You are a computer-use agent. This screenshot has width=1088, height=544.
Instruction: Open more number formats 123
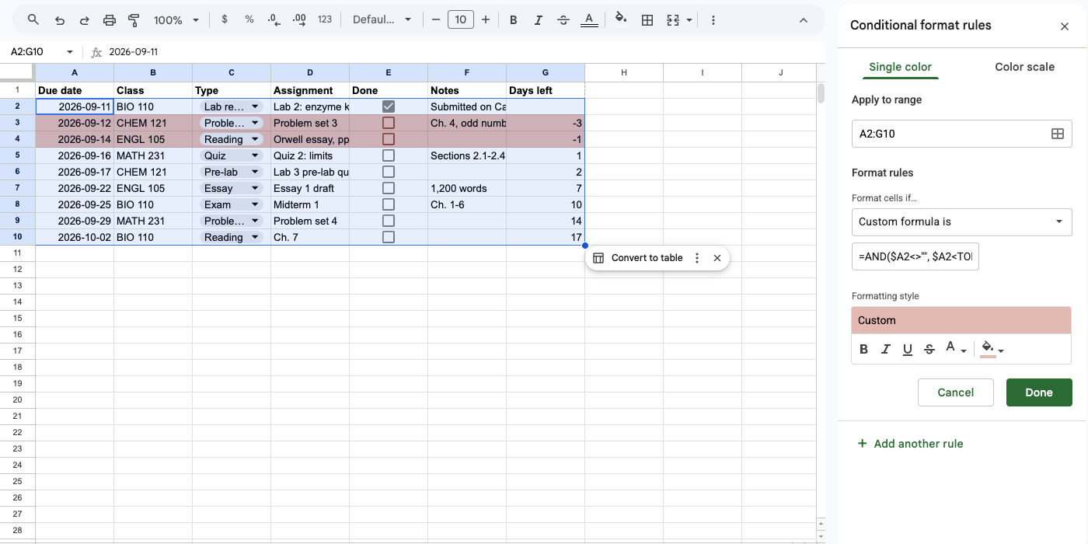point(325,19)
